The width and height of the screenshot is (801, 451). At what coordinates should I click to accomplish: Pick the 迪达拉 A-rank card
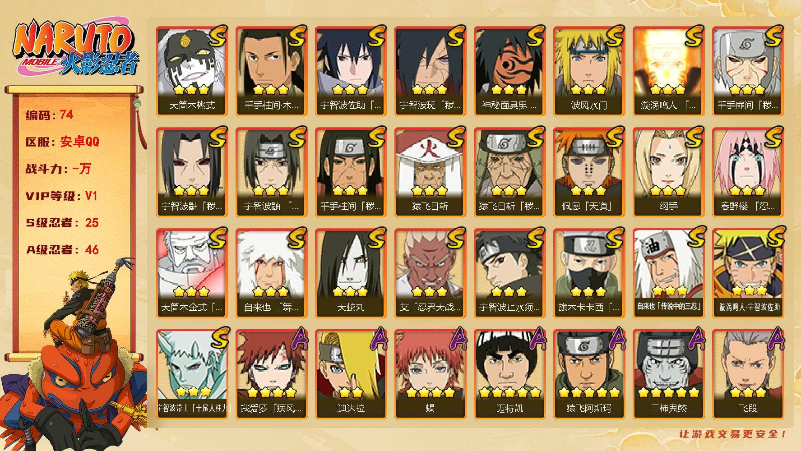tap(351, 374)
